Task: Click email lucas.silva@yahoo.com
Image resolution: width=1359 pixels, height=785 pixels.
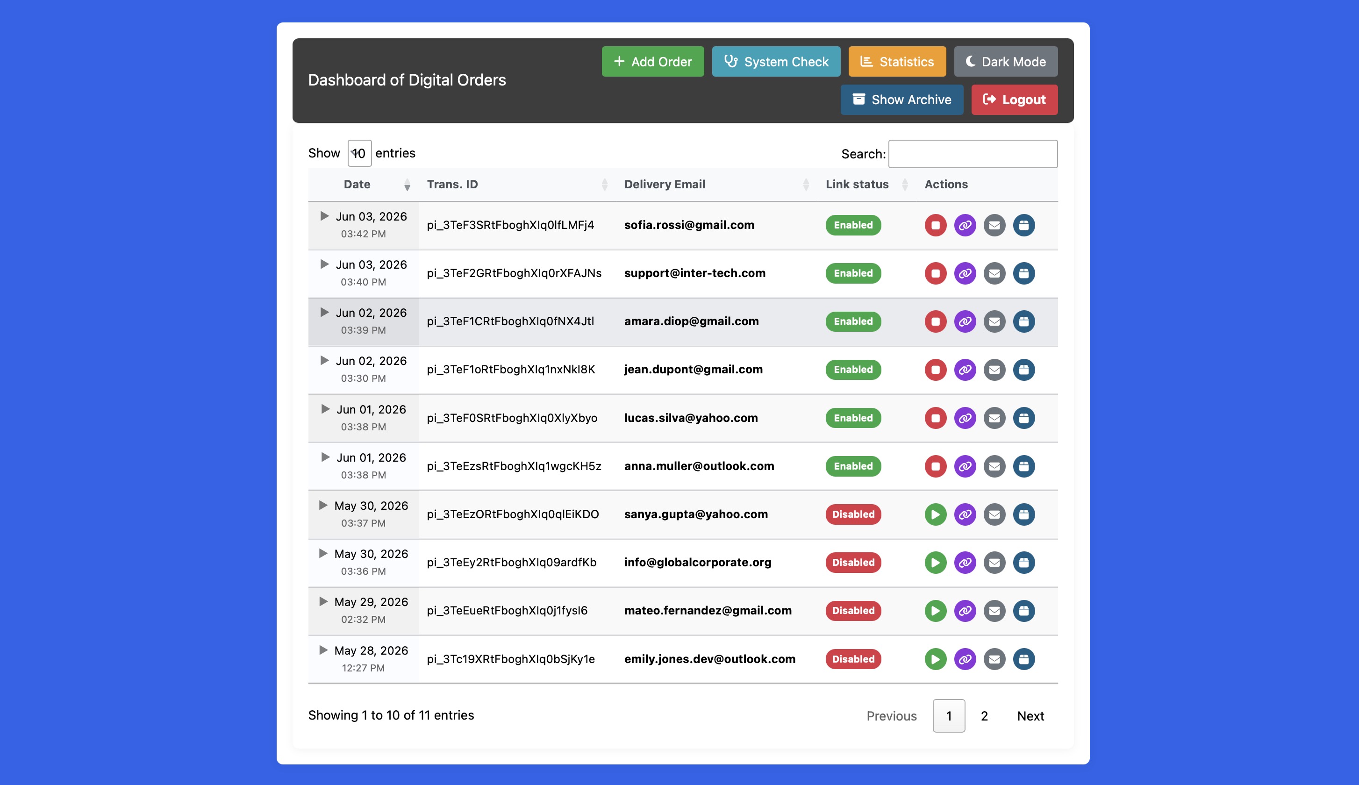Action: 691,418
